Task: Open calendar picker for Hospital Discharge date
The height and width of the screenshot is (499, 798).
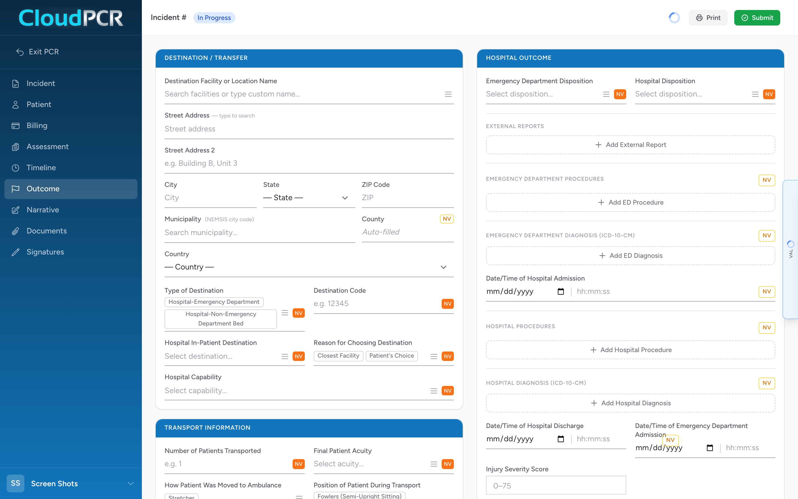Action: click(x=561, y=439)
